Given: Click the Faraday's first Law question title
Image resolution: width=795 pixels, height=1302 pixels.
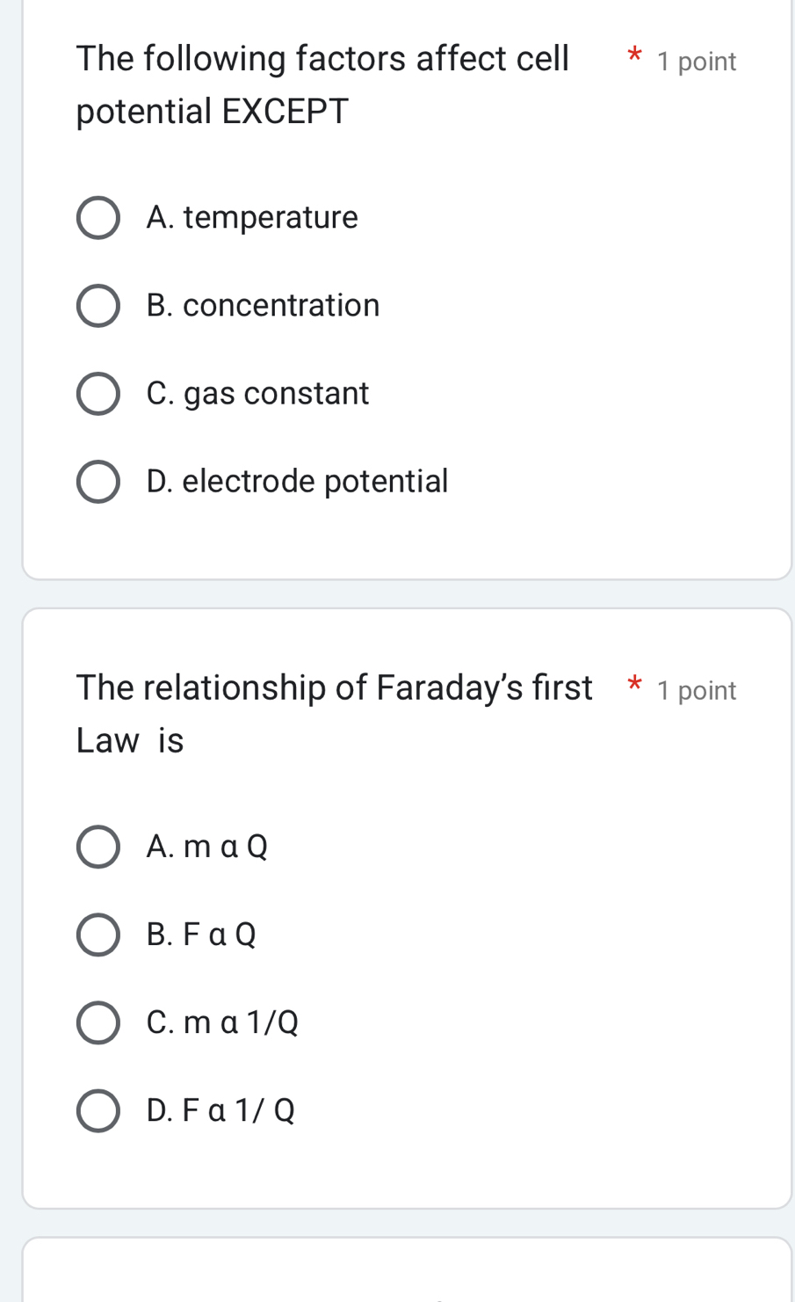Looking at the screenshot, I should 334,712.
